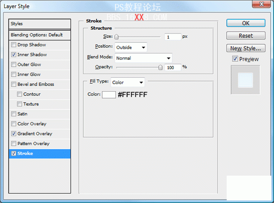Click the Reset button
The image size is (274, 203).
coord(246,36)
